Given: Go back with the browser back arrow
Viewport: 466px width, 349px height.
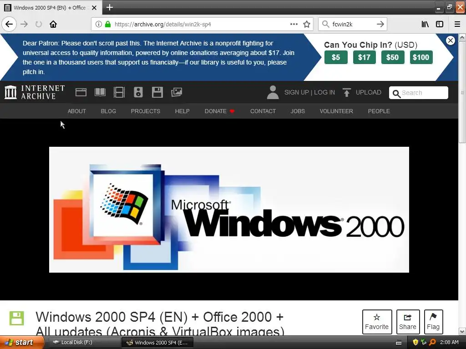Looking at the screenshot, I should click(x=9, y=24).
